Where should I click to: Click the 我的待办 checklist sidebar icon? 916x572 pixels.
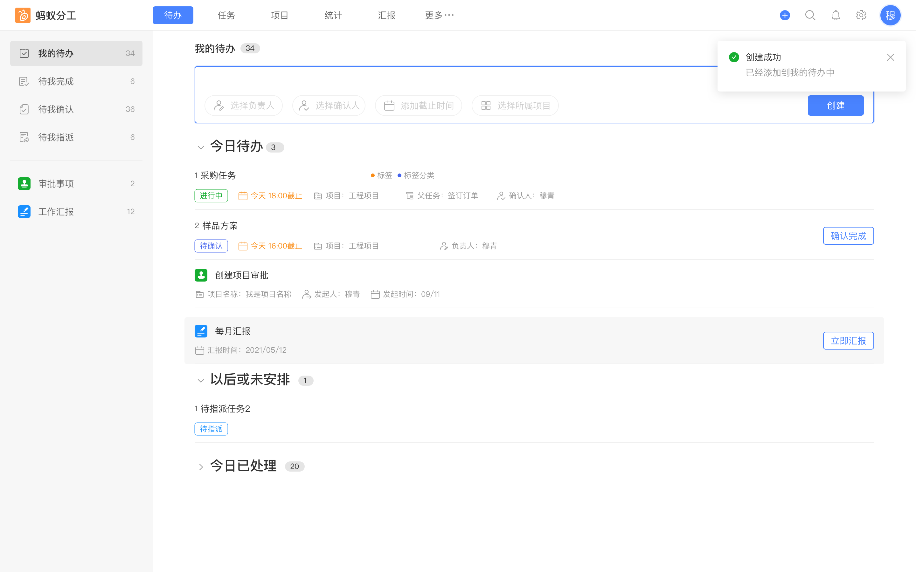tap(24, 53)
